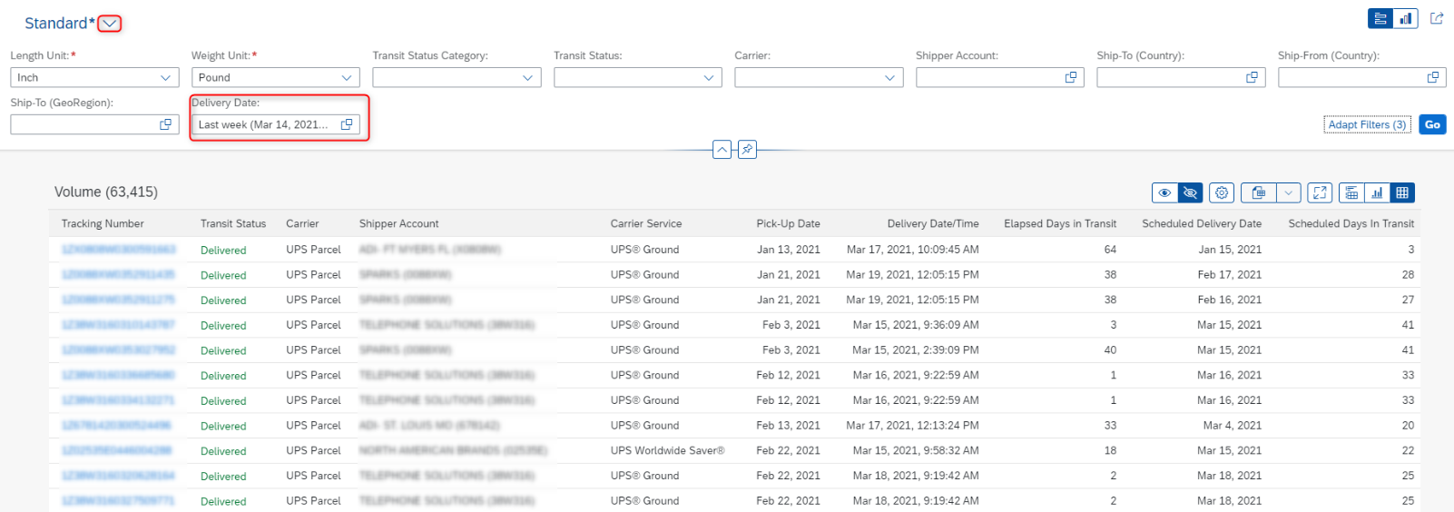The image size is (1454, 512).
Task: Click Carrier column header
Action: (302, 224)
